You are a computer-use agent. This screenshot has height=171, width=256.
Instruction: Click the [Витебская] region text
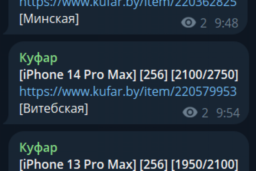[54, 109]
